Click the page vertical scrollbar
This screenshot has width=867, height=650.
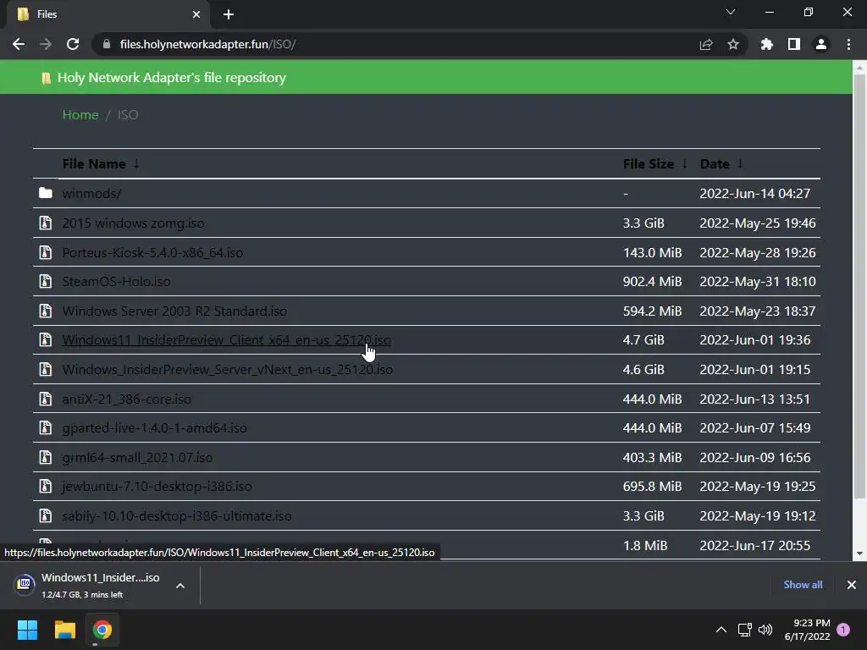pos(859,286)
